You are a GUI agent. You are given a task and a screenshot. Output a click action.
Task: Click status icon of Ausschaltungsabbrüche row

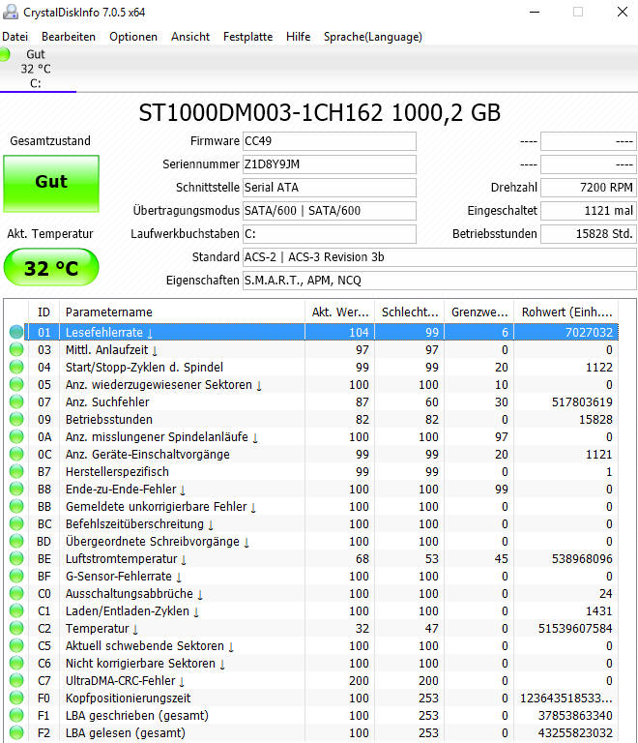coord(16,593)
